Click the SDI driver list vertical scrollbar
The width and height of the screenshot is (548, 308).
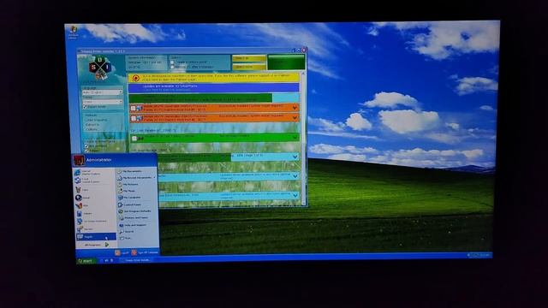point(303,138)
